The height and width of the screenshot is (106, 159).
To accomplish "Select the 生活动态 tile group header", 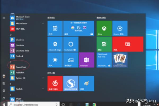I will (x=51, y=18).
